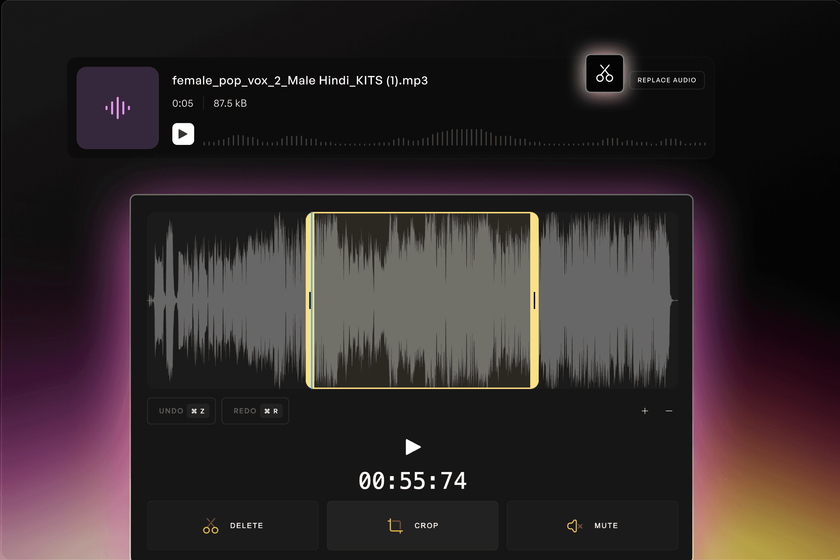Click the waveform before the selection

tap(226, 300)
